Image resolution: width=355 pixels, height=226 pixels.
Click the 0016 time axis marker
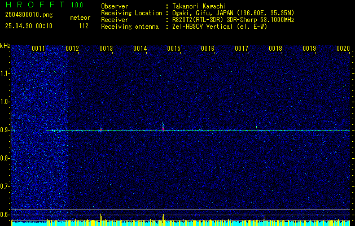[208, 49]
